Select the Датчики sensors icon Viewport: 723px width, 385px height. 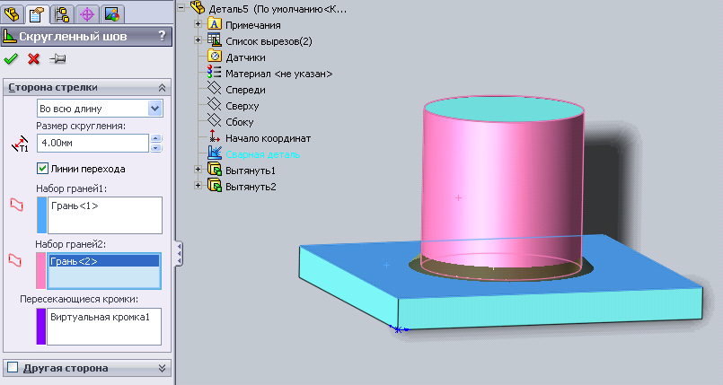point(214,57)
